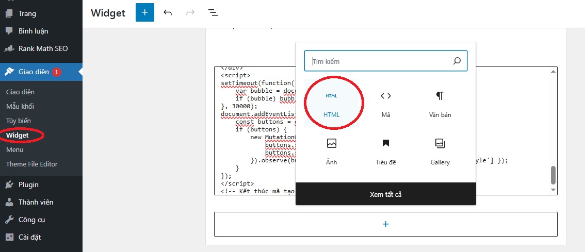585x252 pixels.
Task: Click the Trang pages icon
Action: click(x=9, y=14)
